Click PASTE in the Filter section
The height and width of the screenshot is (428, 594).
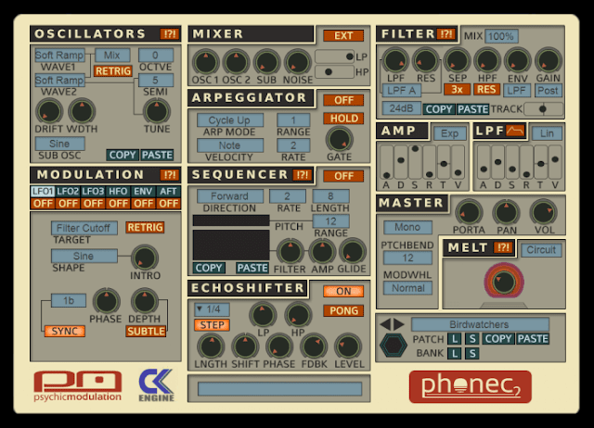tap(472, 109)
